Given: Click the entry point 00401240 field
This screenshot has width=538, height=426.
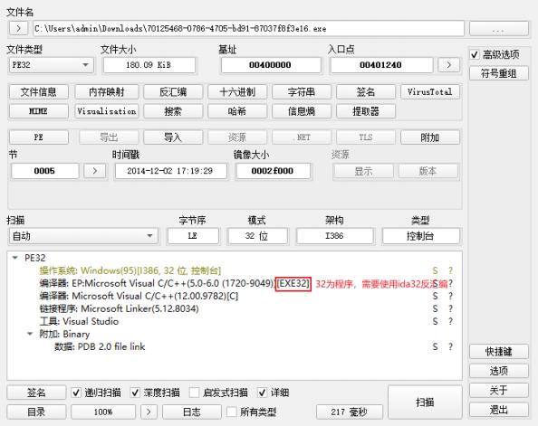Looking at the screenshot, I should click(x=380, y=65).
